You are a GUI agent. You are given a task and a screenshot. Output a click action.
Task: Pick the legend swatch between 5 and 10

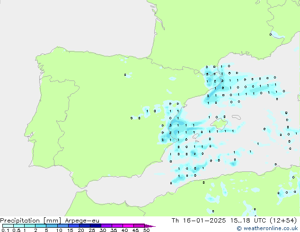click(x=52, y=226)
